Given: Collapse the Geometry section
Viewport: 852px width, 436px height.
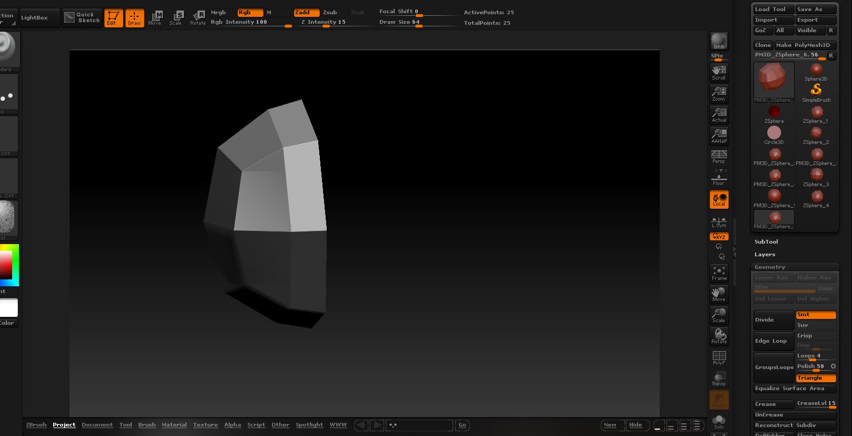Looking at the screenshot, I should pyautogui.click(x=770, y=267).
